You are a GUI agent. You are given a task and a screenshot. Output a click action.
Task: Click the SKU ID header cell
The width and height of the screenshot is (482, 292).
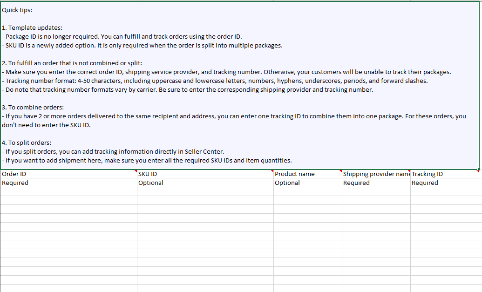click(x=205, y=174)
